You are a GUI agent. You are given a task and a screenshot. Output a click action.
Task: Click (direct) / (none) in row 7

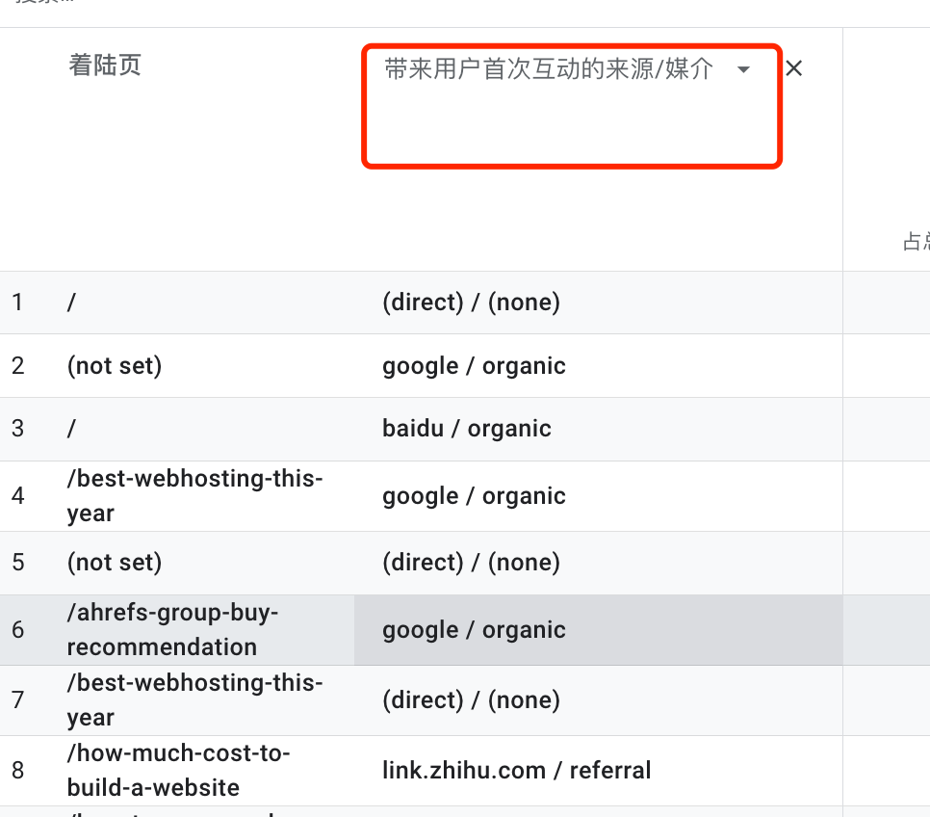point(471,700)
